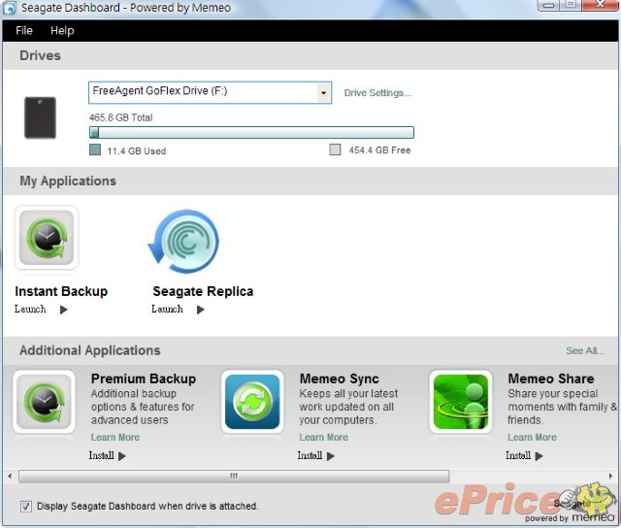This screenshot has width=621, height=528.
Task: Launch Seagate Replica
Action: pyautogui.click(x=200, y=310)
